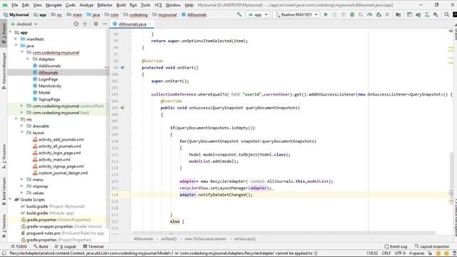This screenshot has height=257, width=457.
Task: Open LoginPage class in project tree
Action: click(48, 79)
